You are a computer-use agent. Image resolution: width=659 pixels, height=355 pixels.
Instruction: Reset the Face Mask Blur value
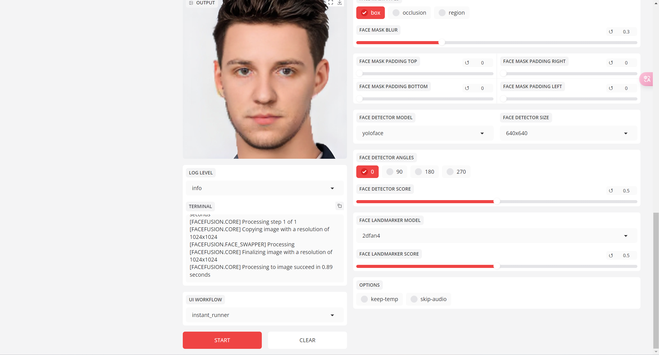click(611, 32)
